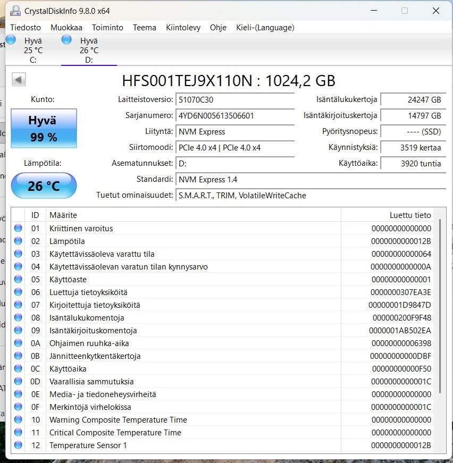453x463 pixels.
Task: Click raw value 0000000307EA3E
Action: (401, 292)
